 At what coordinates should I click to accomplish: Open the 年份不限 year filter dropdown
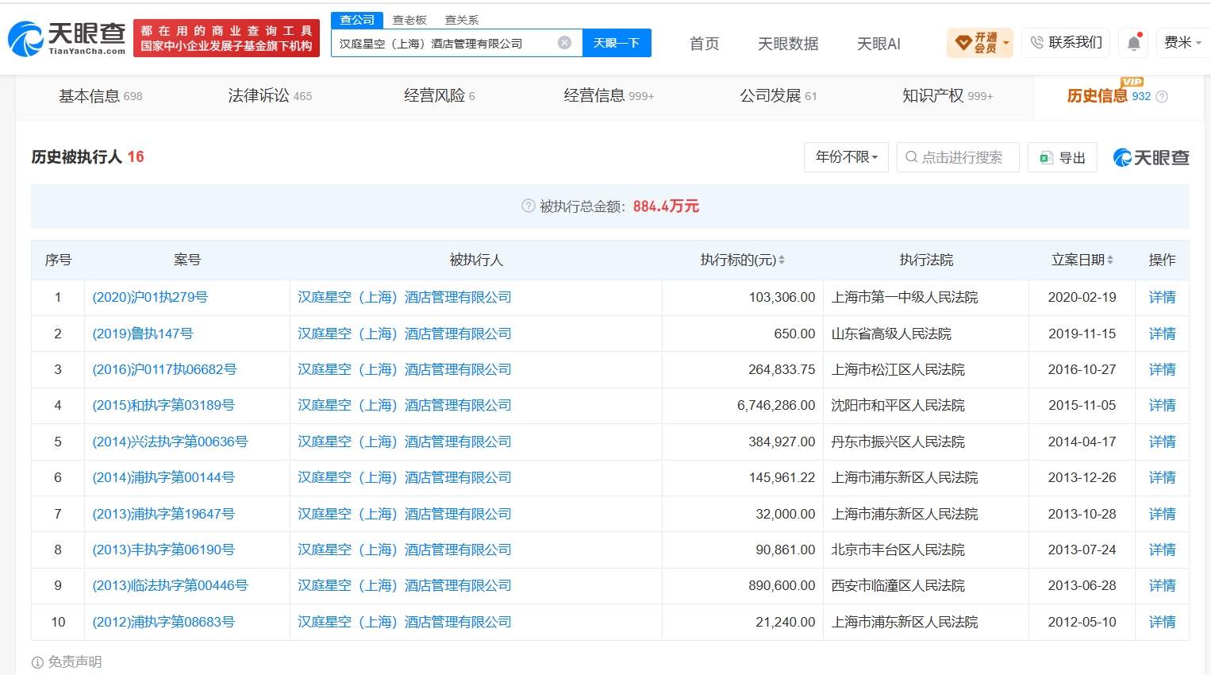coord(846,157)
